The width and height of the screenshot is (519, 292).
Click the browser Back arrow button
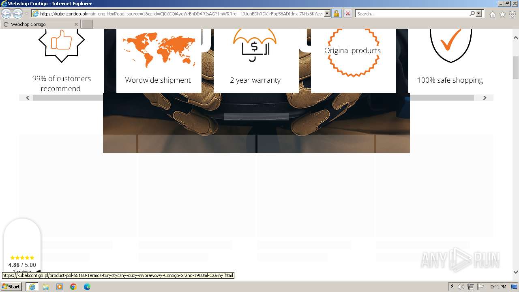(x=6, y=14)
